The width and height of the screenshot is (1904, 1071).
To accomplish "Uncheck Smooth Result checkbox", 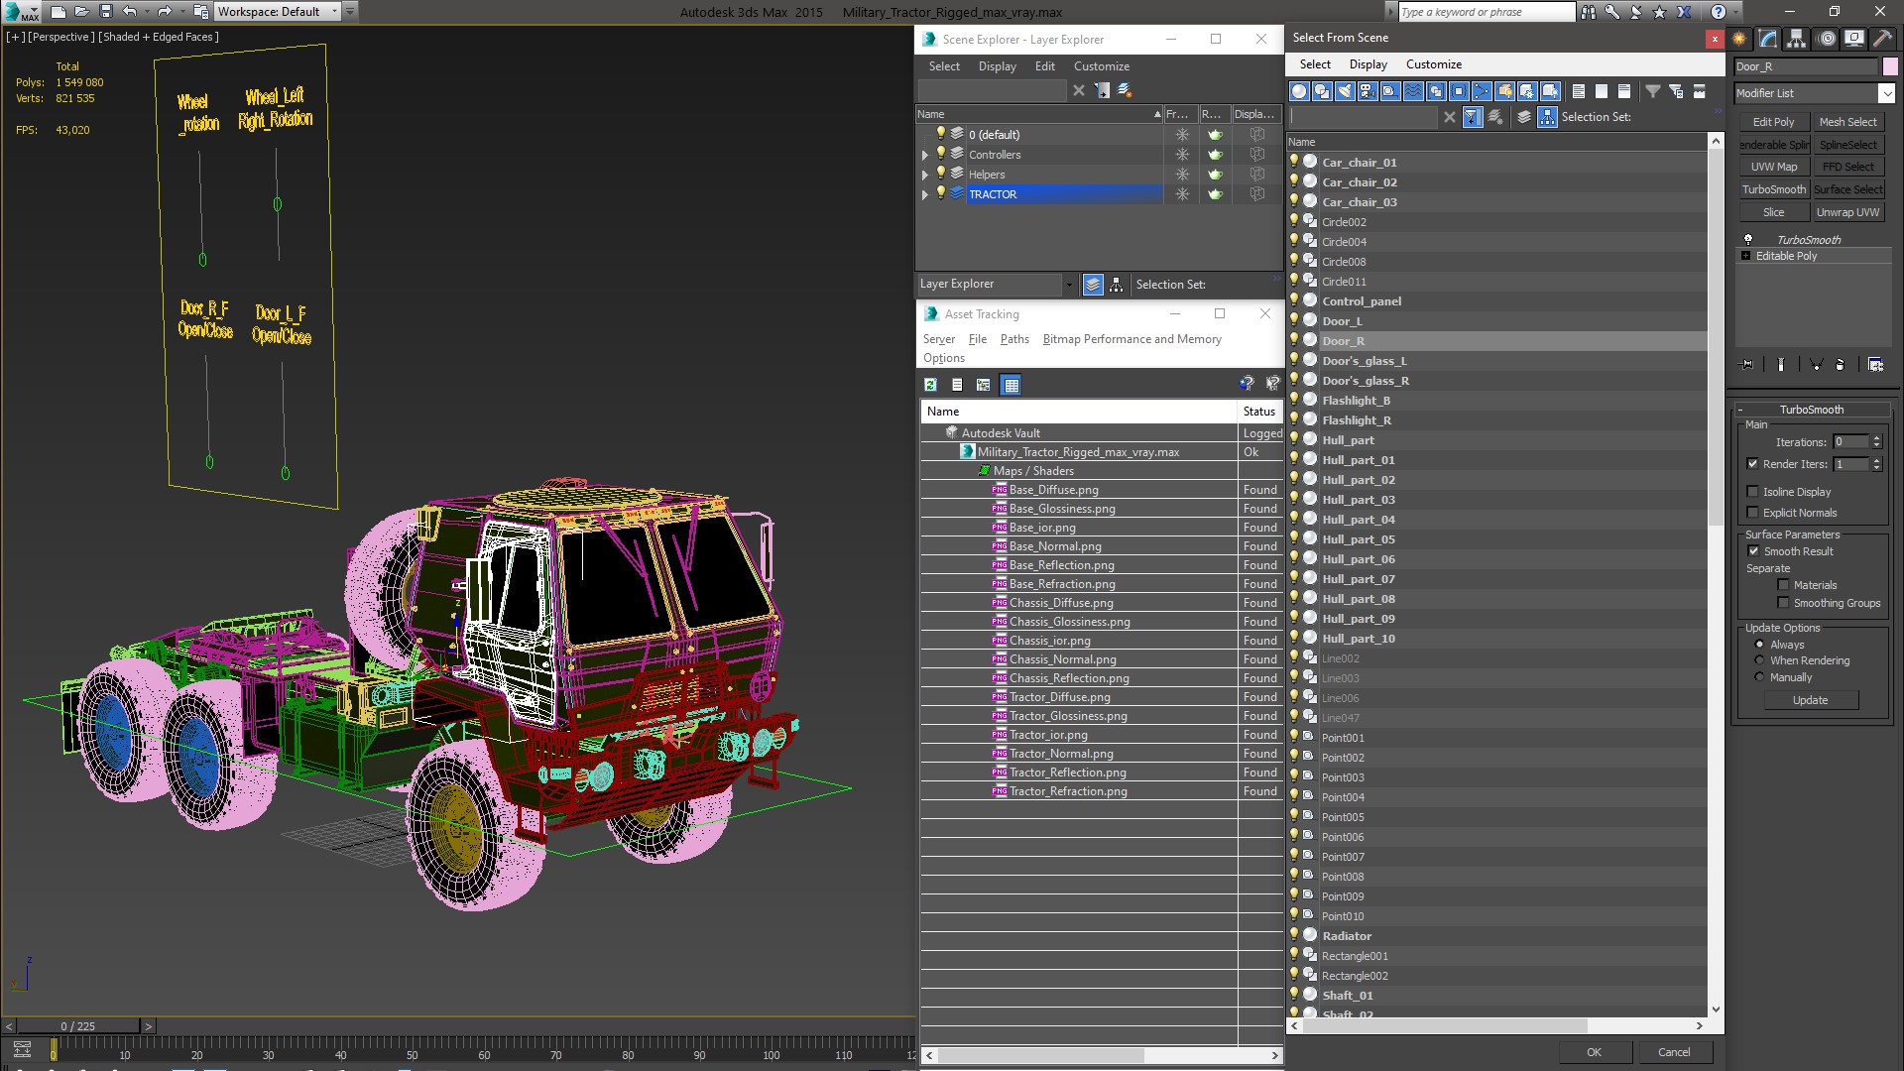I will (x=1753, y=551).
